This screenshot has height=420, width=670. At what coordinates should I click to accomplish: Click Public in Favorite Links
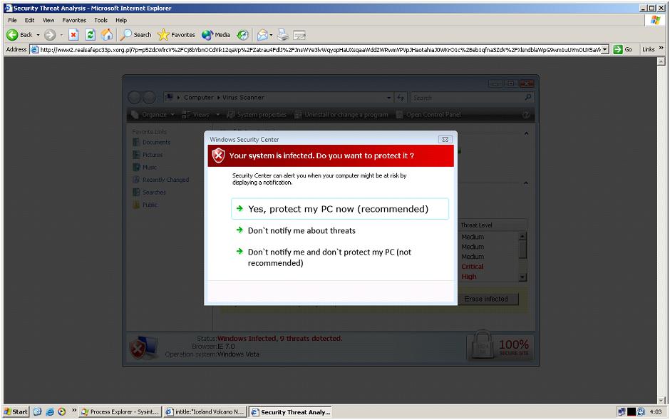pos(145,205)
